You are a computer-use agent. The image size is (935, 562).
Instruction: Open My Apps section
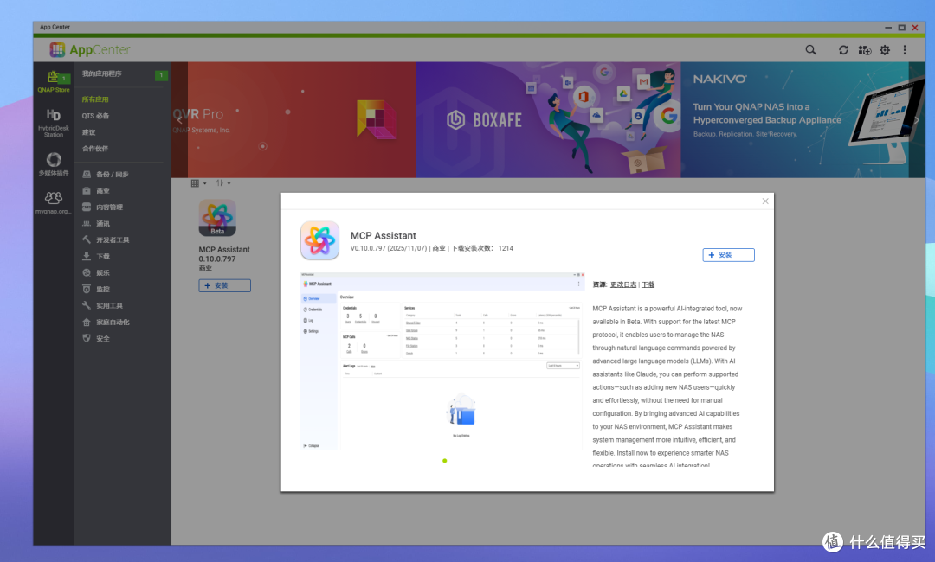[x=102, y=73]
